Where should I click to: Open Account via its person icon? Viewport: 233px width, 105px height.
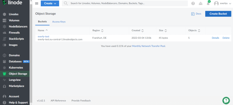tap(5, 96)
